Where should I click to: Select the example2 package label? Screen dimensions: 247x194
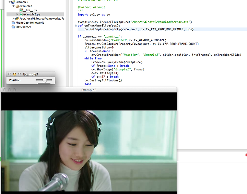click(x=26, y=6)
